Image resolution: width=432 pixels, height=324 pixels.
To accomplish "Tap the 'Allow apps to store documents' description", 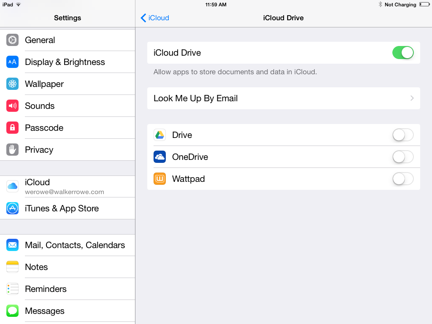I will coord(235,72).
